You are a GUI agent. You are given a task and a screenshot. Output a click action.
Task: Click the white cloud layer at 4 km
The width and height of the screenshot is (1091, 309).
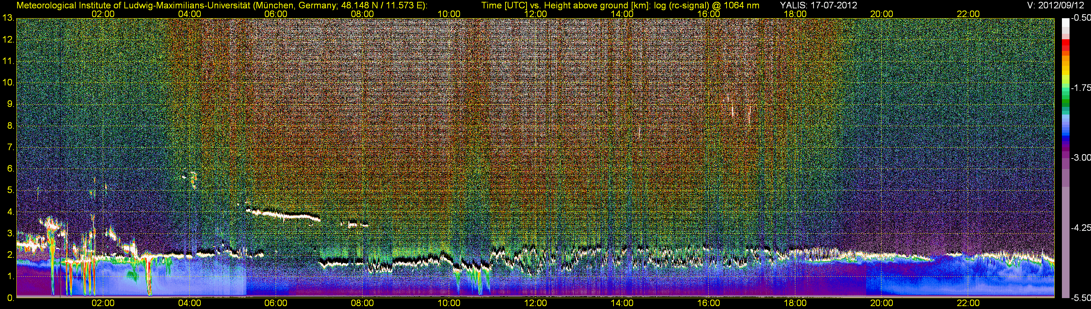coord(284,214)
